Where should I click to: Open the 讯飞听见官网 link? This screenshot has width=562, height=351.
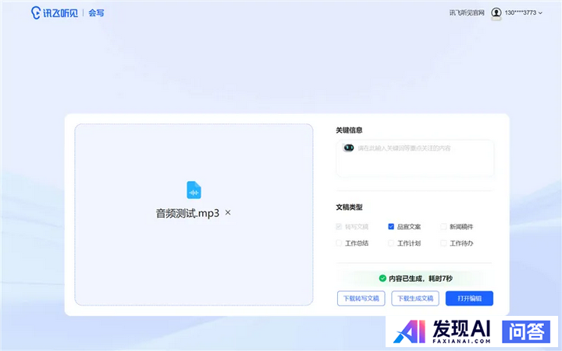point(467,12)
